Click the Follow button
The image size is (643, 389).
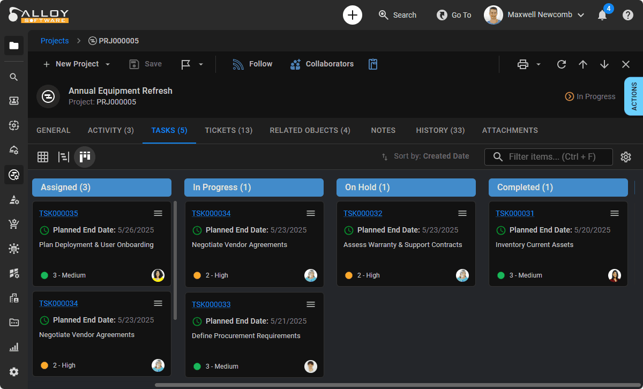coord(252,64)
